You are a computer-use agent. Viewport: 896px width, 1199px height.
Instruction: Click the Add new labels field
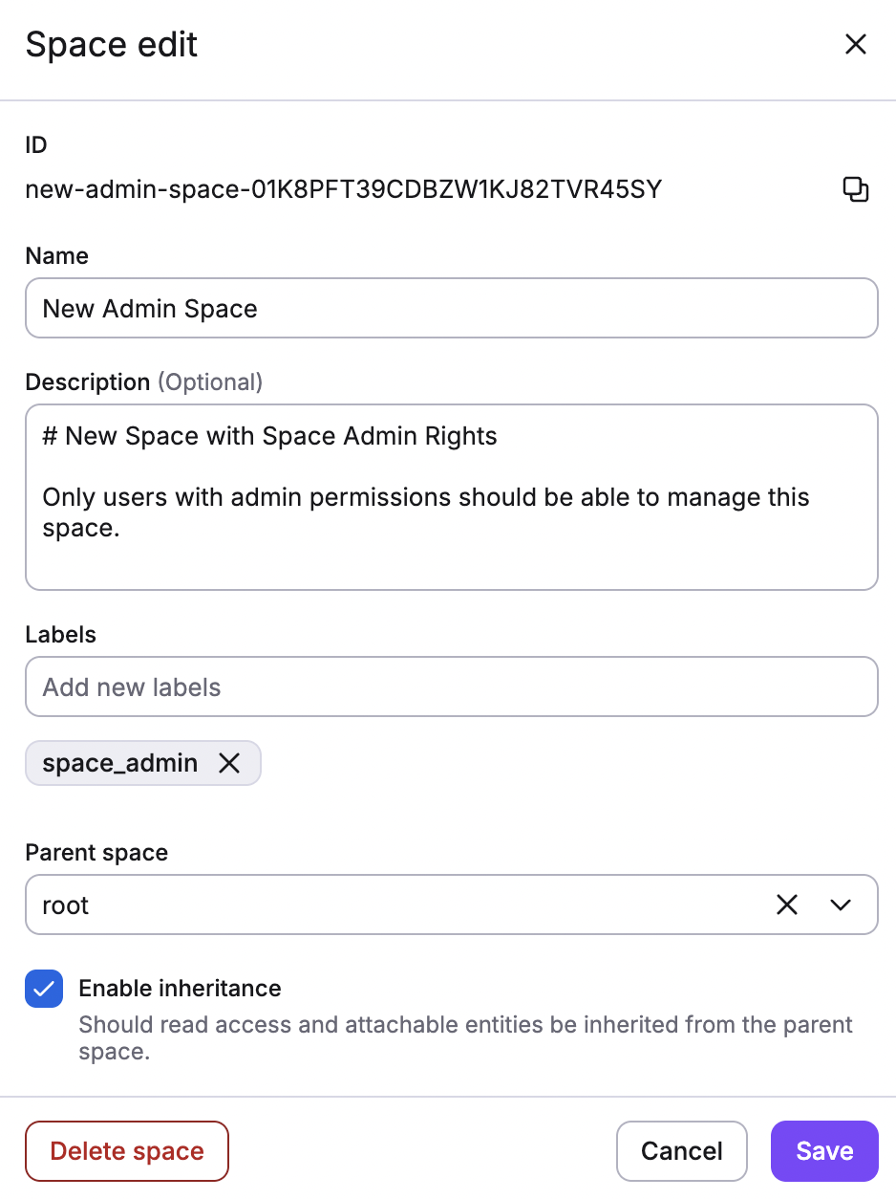[x=451, y=687]
